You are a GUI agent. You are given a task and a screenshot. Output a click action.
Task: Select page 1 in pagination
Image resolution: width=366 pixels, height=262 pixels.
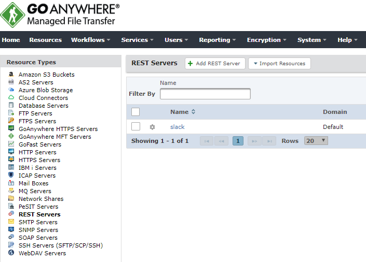pyautogui.click(x=238, y=141)
